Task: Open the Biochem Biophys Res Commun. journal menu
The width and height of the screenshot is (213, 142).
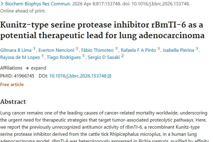Action: coord(38,4)
